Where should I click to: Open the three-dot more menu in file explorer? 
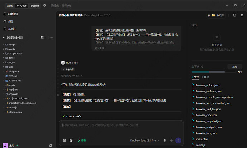[51, 37]
